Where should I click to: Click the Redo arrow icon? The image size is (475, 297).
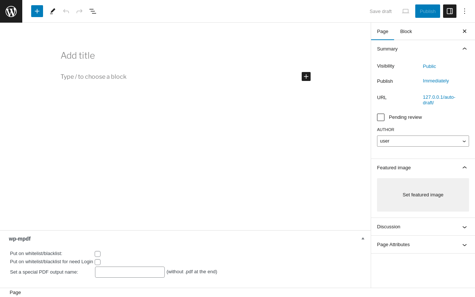(79, 11)
